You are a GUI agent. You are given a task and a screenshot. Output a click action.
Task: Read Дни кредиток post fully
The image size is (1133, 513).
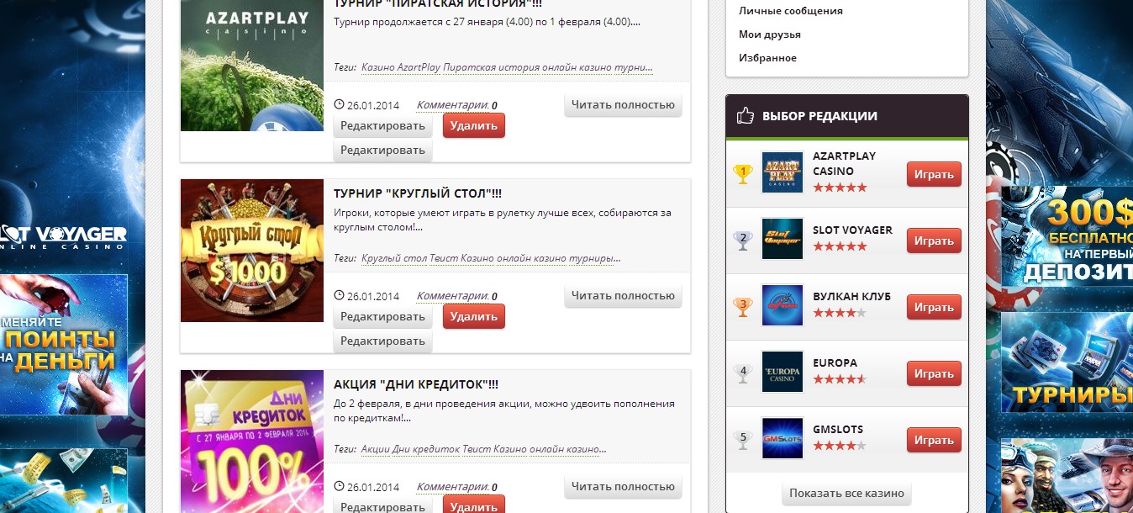coord(623,486)
